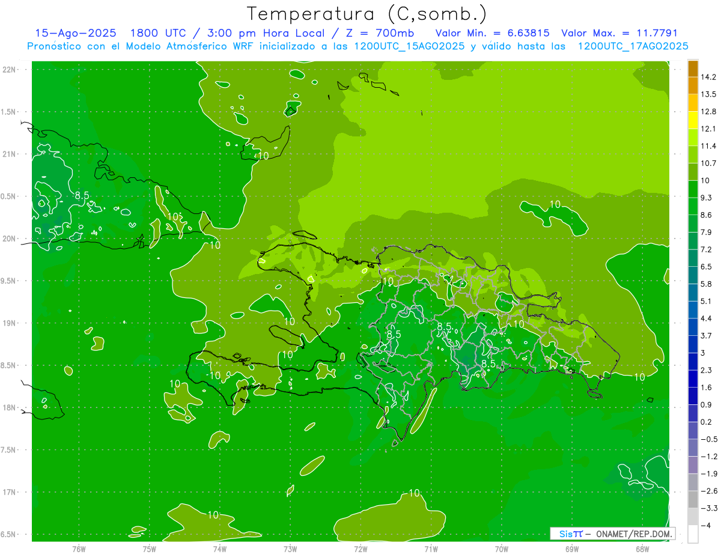Click the '72W' longitude axis label
This screenshot has height=557, width=721.
[x=360, y=549]
